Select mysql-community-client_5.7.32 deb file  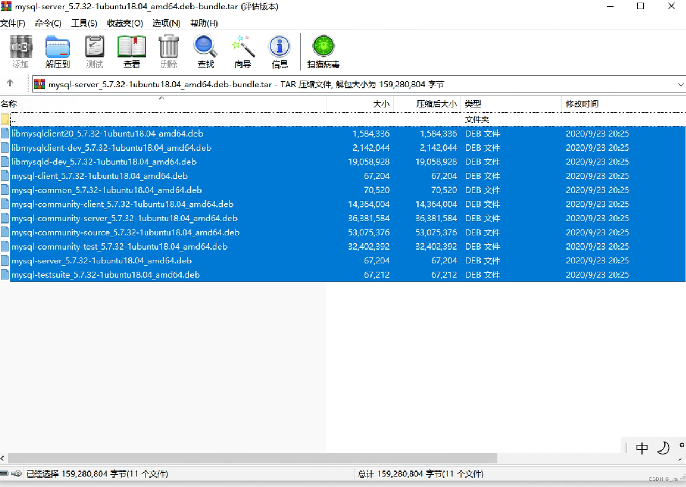pyautogui.click(x=122, y=204)
